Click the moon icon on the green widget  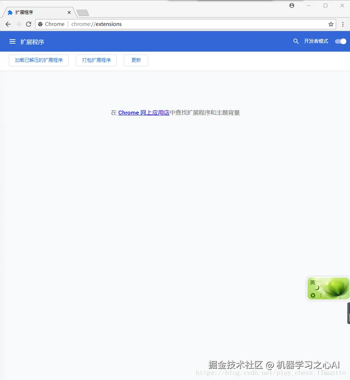pyautogui.click(x=317, y=288)
